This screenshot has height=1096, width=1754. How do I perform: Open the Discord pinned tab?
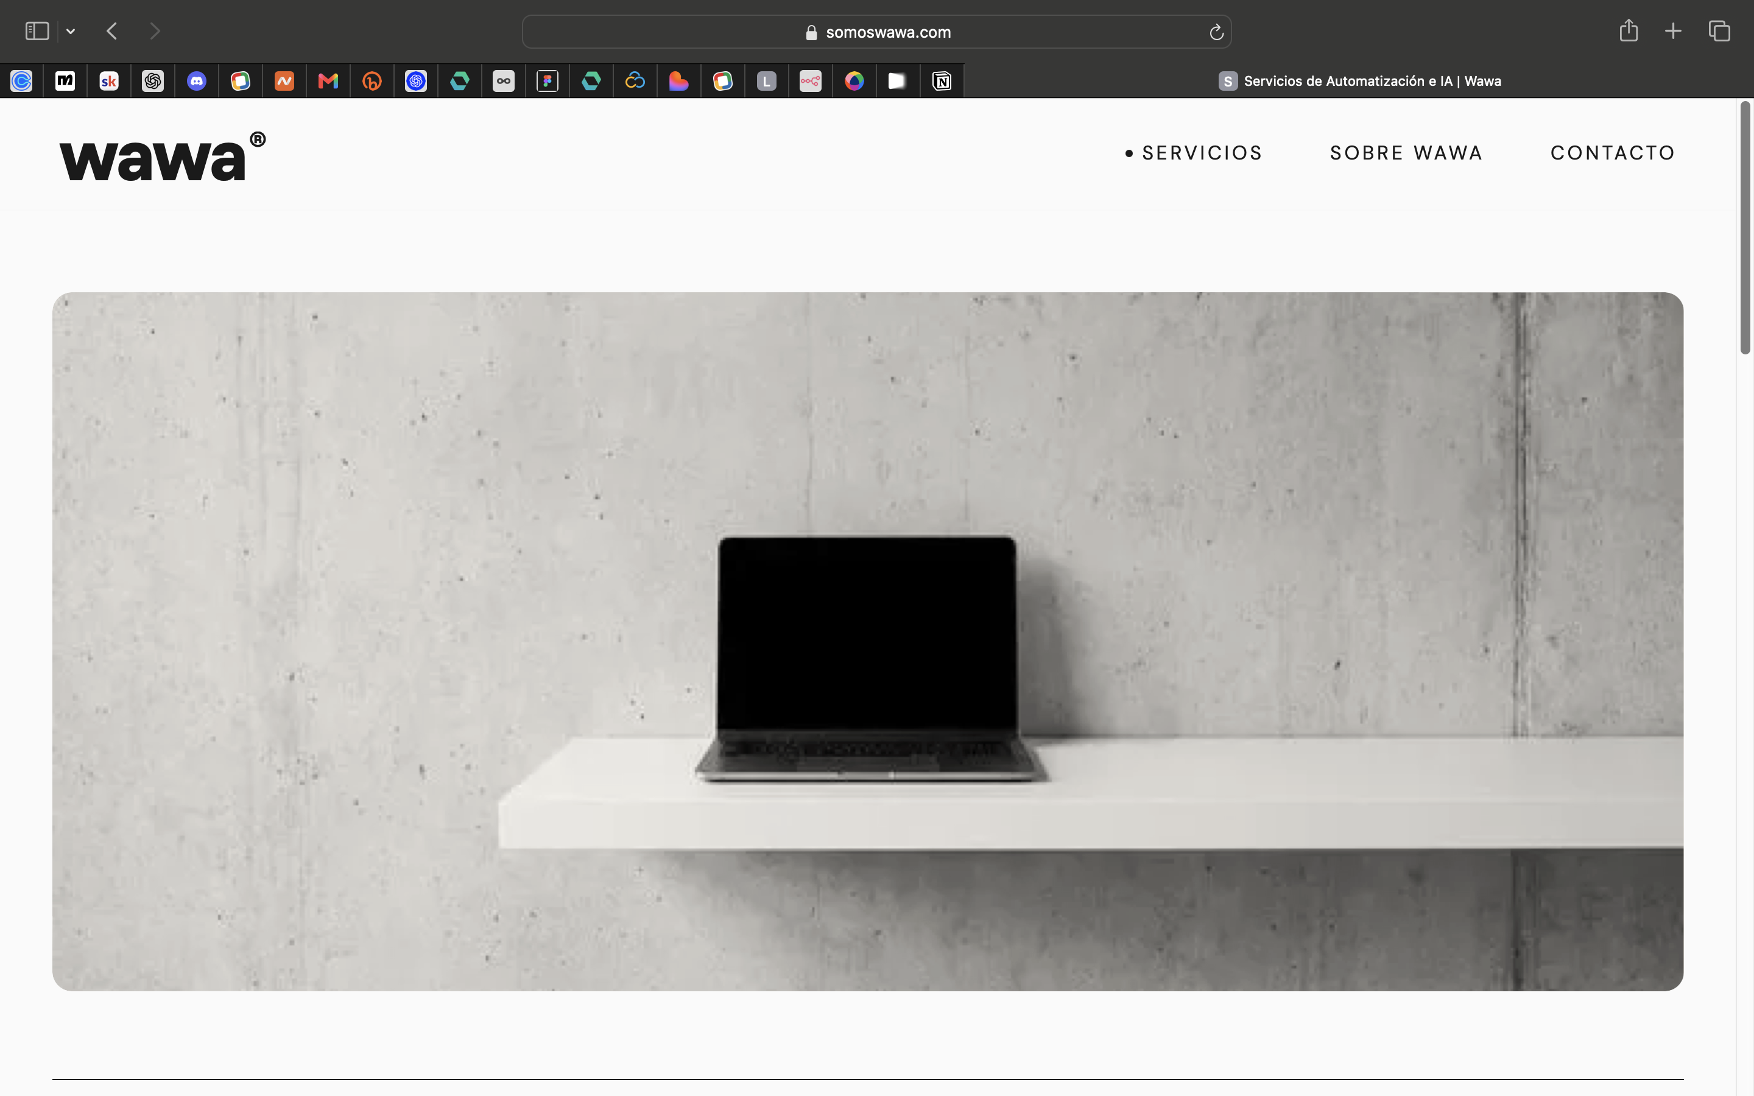197,80
